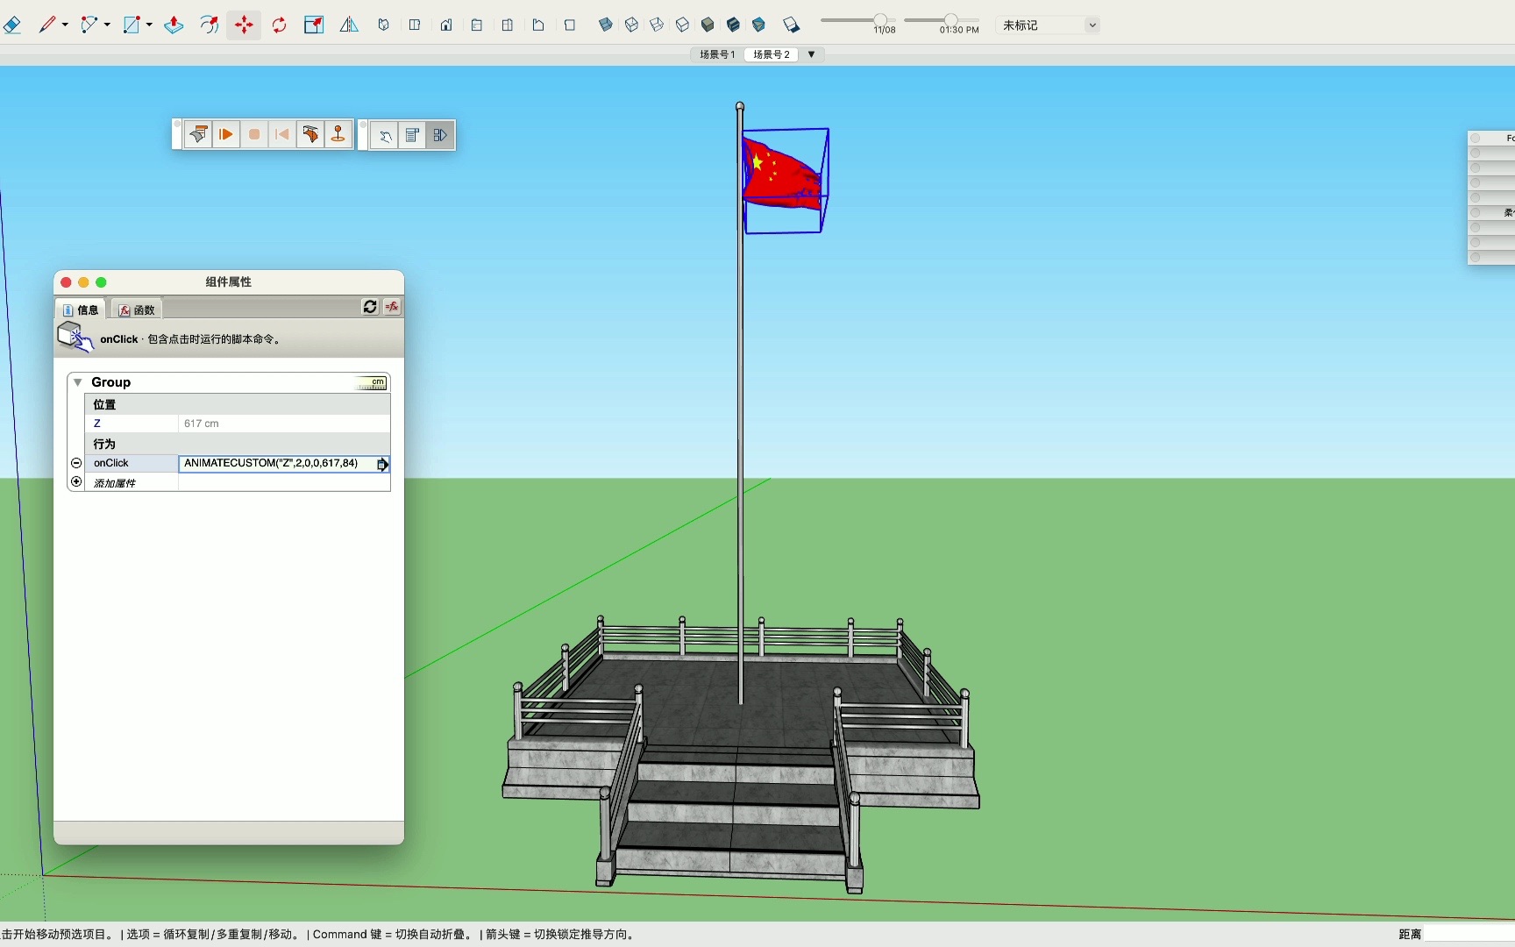
Task: Open Component Attributes toolbar button
Action: [x=440, y=136]
